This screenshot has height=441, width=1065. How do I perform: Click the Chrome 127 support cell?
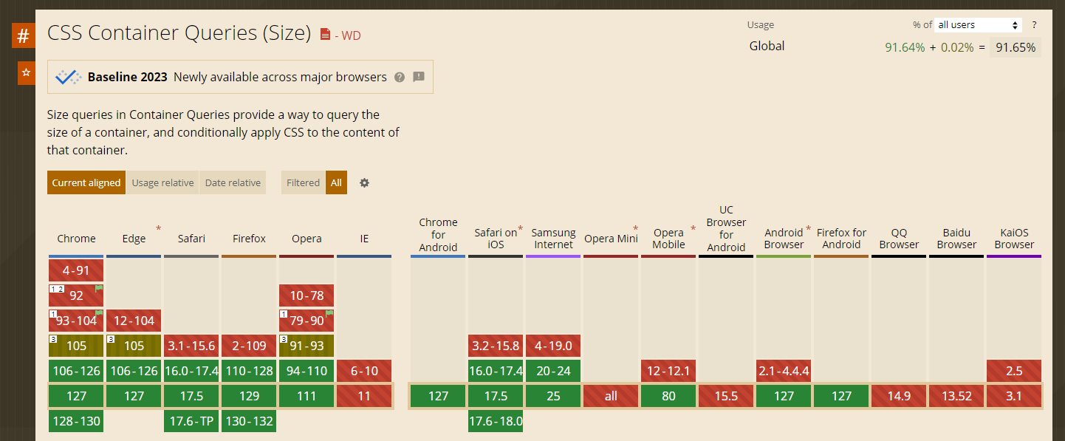click(76, 396)
